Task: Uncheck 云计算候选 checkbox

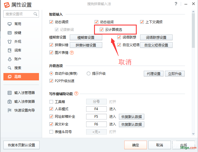Action: click(101, 30)
